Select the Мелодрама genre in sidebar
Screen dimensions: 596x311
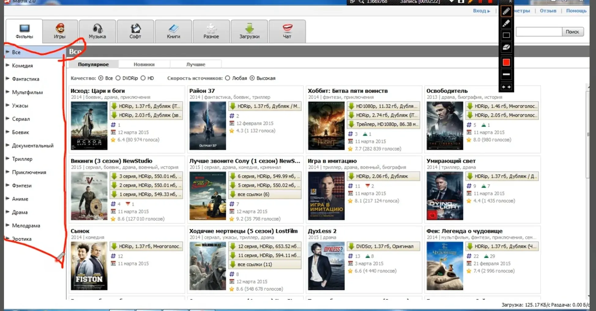(x=26, y=226)
